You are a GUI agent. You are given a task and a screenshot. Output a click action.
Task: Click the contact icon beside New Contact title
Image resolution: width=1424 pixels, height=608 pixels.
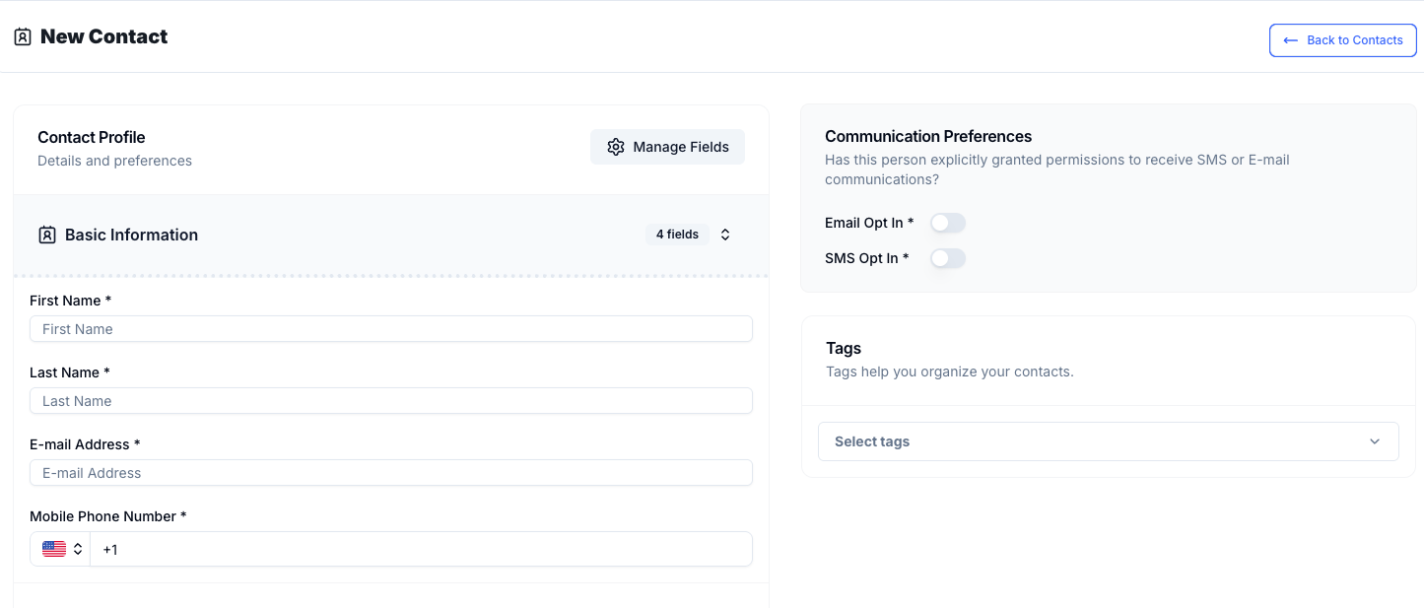coord(23,37)
